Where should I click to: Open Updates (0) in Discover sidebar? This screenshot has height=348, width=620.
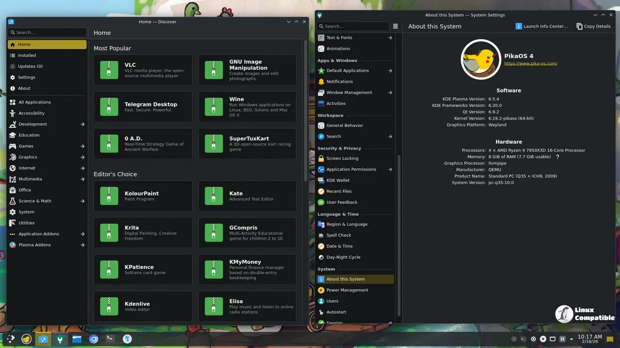(x=30, y=66)
